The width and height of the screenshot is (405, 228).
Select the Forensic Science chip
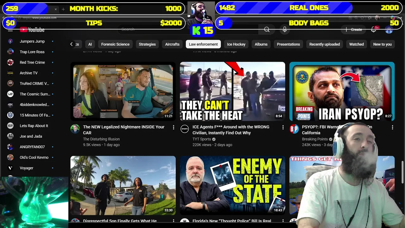click(115, 44)
